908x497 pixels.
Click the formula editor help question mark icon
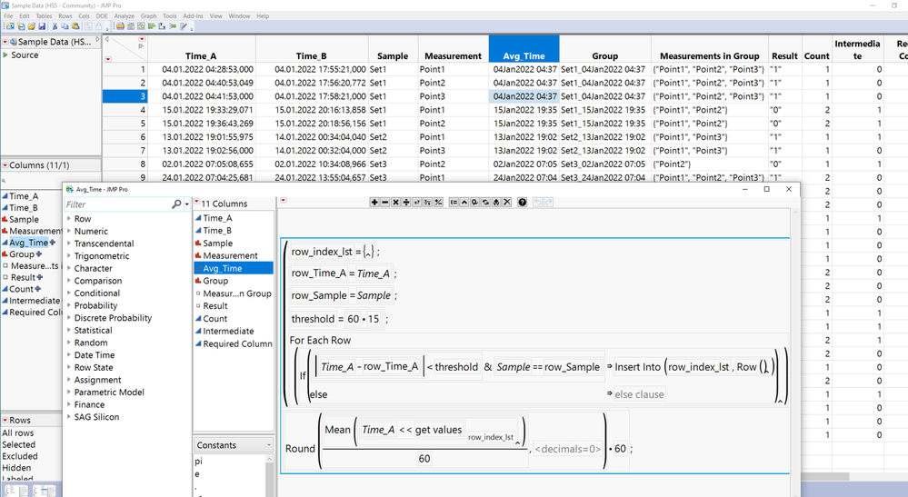pos(523,203)
